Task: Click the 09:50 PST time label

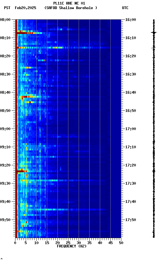Action: point(5,220)
